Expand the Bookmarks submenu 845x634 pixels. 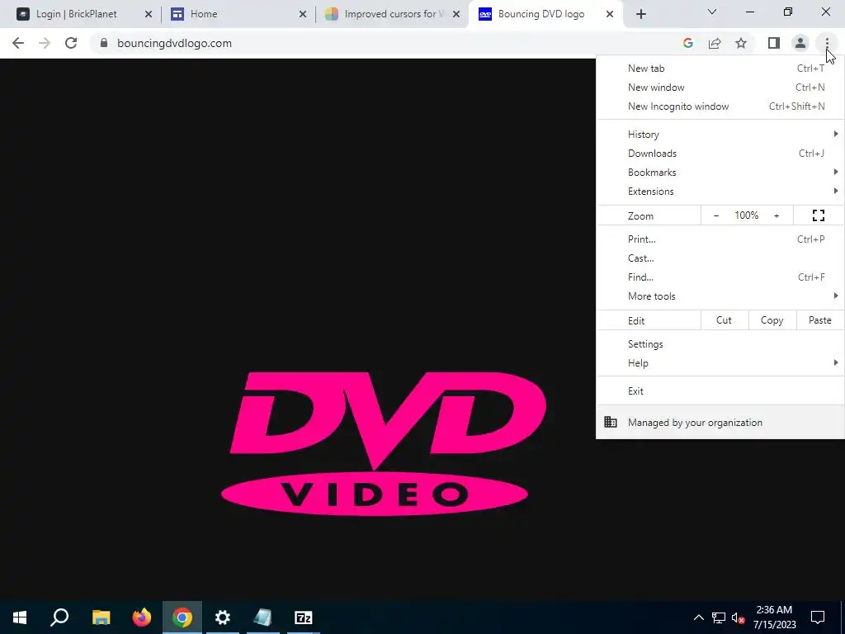(720, 172)
